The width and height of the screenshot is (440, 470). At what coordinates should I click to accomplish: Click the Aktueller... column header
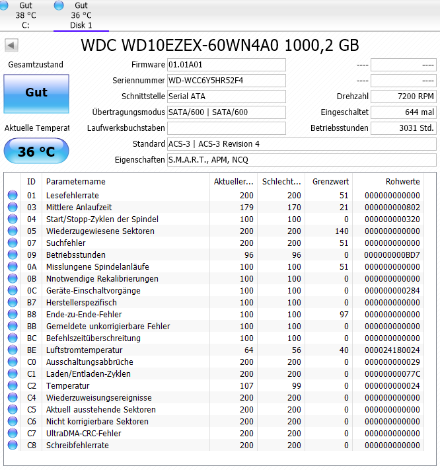tap(233, 182)
